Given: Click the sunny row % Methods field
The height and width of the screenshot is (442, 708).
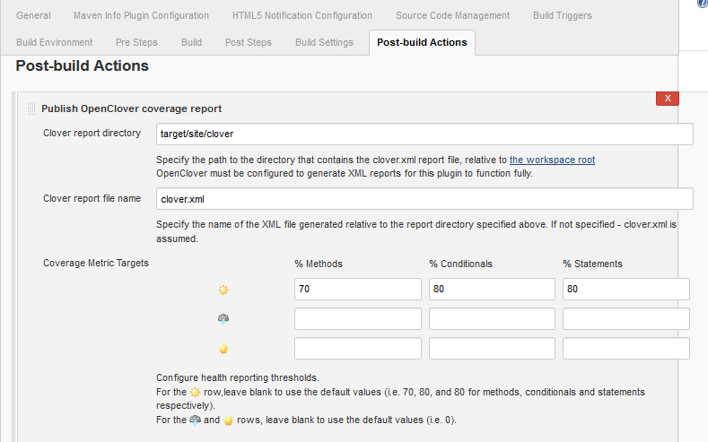Looking at the screenshot, I should [x=357, y=289].
